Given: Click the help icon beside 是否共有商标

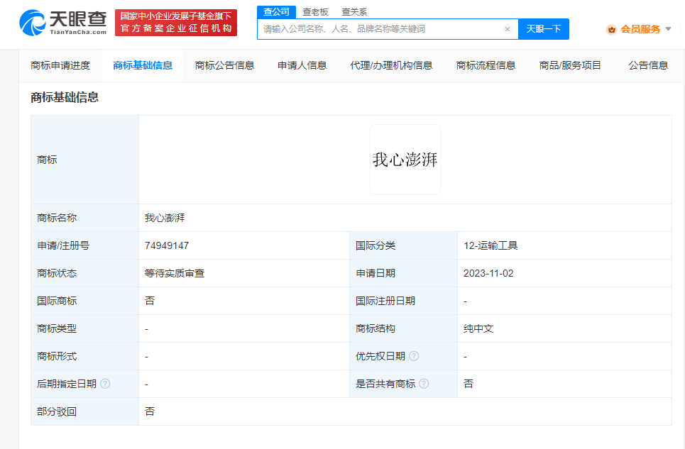Looking at the screenshot, I should 424,384.
